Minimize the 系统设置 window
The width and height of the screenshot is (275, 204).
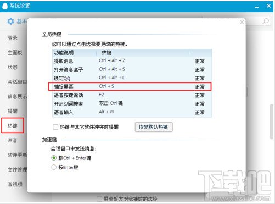257,7
